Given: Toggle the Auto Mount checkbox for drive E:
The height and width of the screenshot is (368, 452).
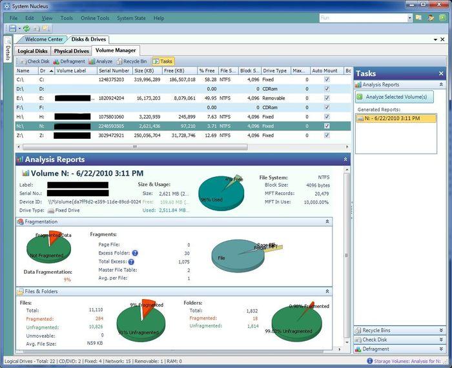Looking at the screenshot, I should 327,98.
